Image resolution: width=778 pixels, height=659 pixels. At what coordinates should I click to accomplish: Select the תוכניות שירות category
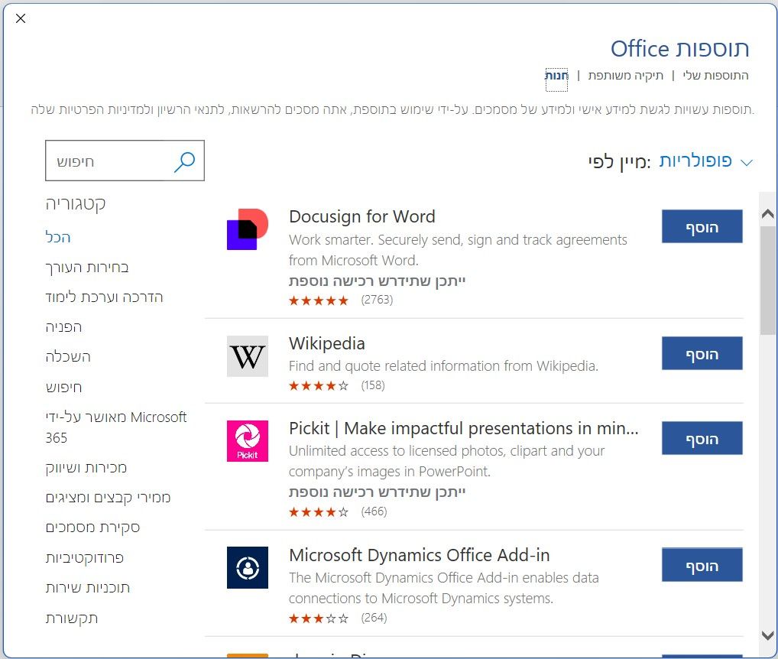[88, 588]
